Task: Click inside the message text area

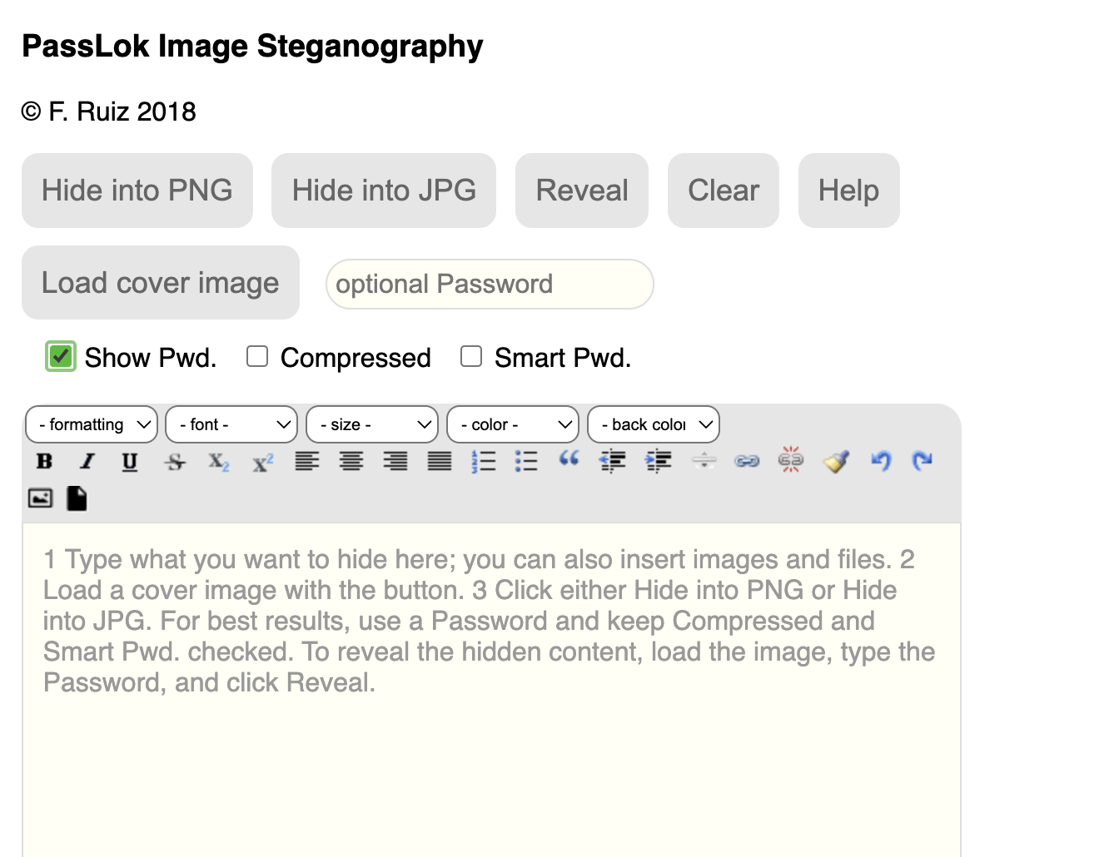Action: pyautogui.click(x=491, y=689)
